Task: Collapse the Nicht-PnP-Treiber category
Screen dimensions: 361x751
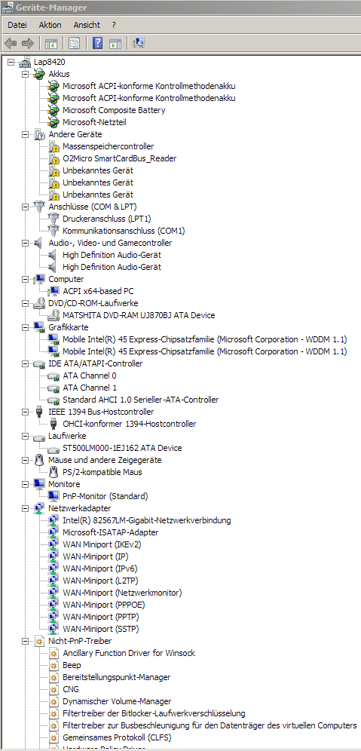Action: pyautogui.click(x=25, y=641)
